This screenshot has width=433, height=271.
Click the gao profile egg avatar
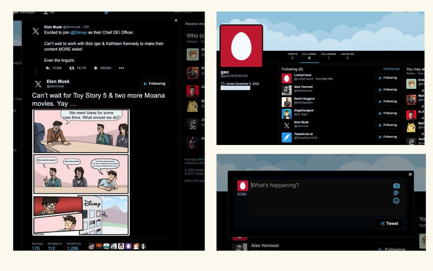[x=241, y=46]
